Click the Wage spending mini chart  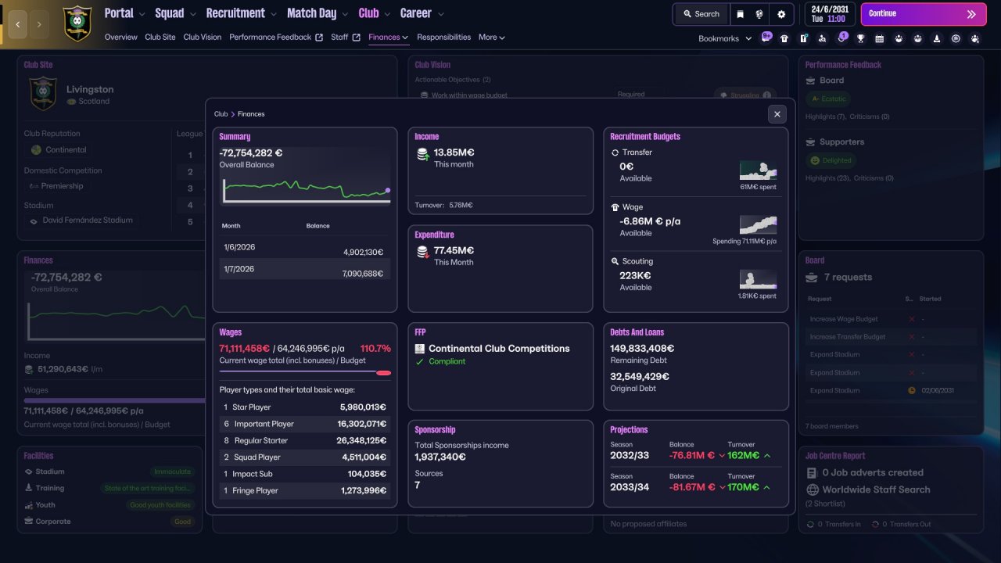point(758,225)
